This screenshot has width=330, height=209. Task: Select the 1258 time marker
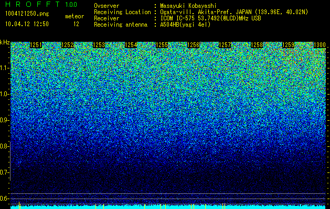[x=257, y=45]
